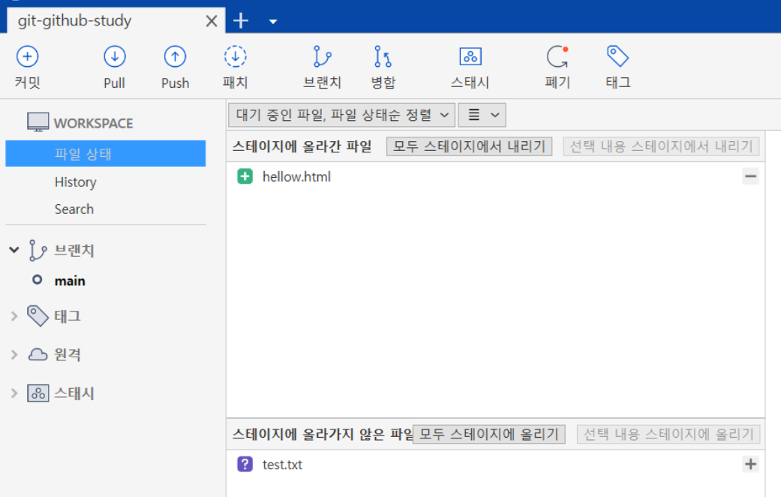The width and height of the screenshot is (781, 497).
Task: Click the 태그 (Tag) toolbar icon
Action: pos(617,57)
